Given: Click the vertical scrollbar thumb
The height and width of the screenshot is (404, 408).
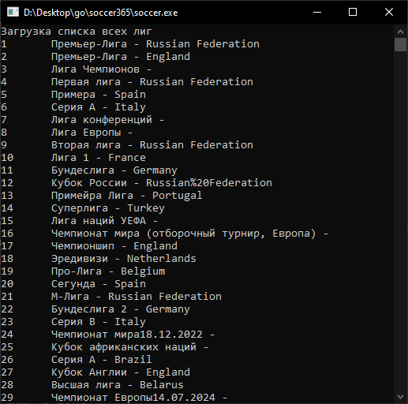Looking at the screenshot, I should click(x=400, y=44).
